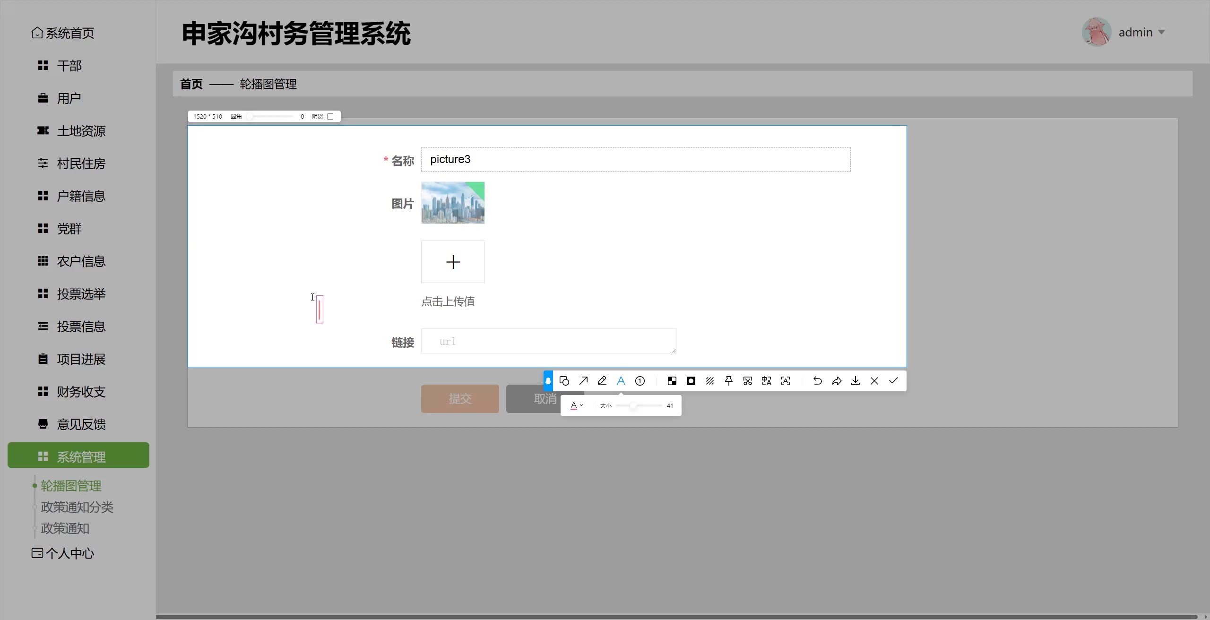Screen dimensions: 1210x620
Task: Pin the screenshot to screen
Action: (729, 381)
